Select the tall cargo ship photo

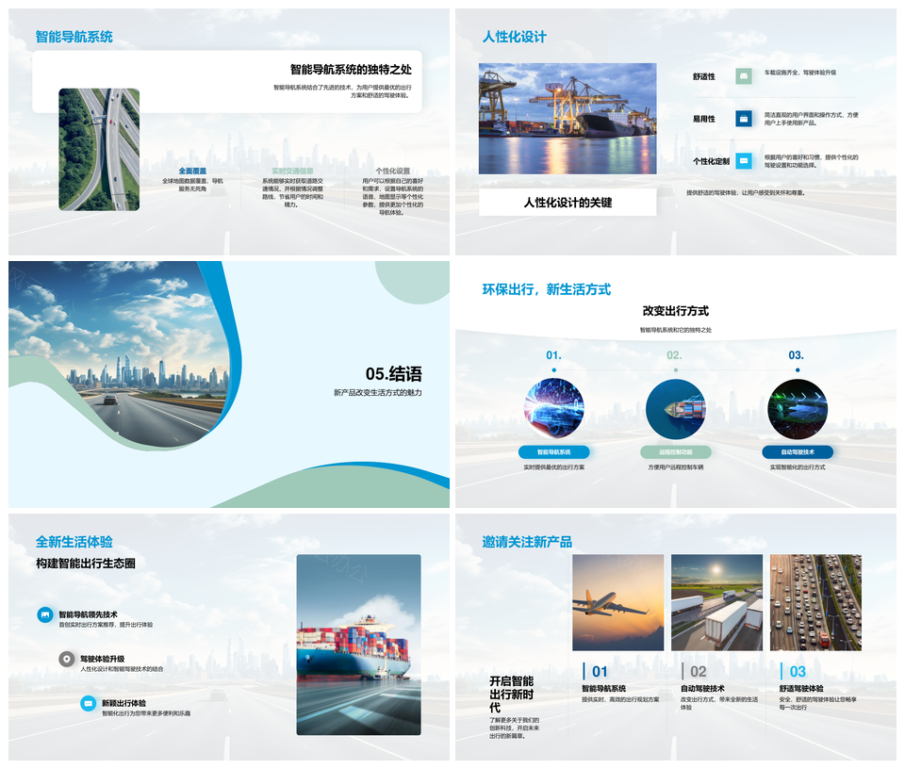[358, 645]
